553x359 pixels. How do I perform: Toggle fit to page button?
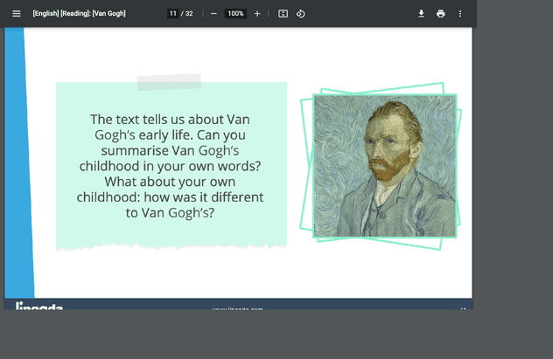click(x=283, y=14)
